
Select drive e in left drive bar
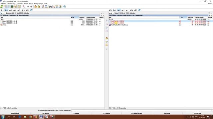coord(15,10)
